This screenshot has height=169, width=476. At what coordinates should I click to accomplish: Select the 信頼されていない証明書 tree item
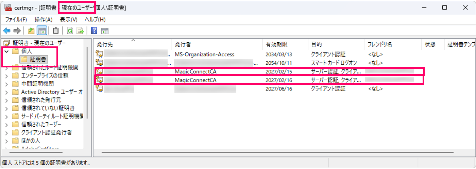click(x=48, y=108)
